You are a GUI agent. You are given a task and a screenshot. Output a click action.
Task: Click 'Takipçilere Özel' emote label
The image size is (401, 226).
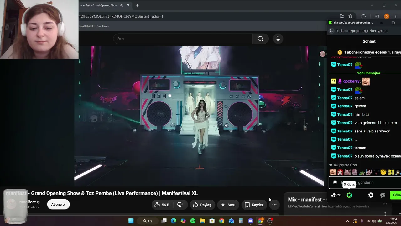tap(345, 165)
